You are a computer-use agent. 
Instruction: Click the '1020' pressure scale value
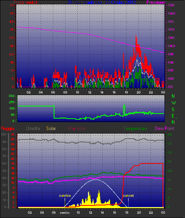171,13
